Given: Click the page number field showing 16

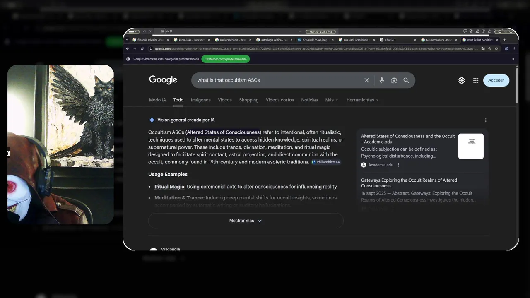Looking at the screenshot, I should tap(159, 31).
